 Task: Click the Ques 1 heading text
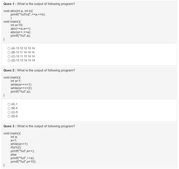39,4
